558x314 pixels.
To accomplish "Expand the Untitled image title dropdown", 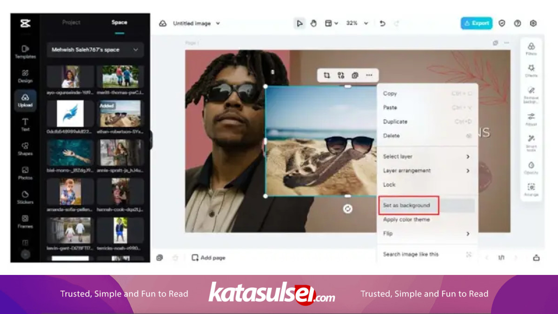I will click(218, 23).
